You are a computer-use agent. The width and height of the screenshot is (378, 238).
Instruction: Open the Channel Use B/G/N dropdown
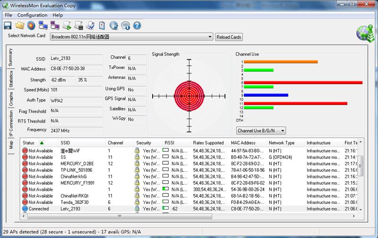[261, 130]
